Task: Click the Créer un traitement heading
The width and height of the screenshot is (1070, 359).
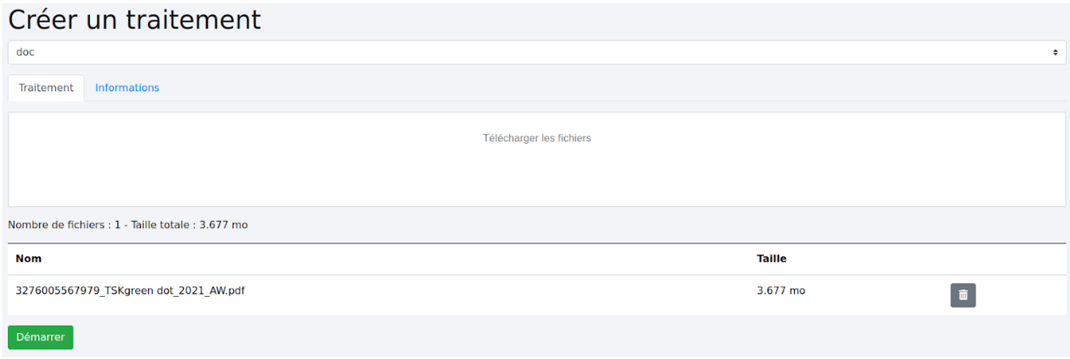Action: (x=135, y=20)
